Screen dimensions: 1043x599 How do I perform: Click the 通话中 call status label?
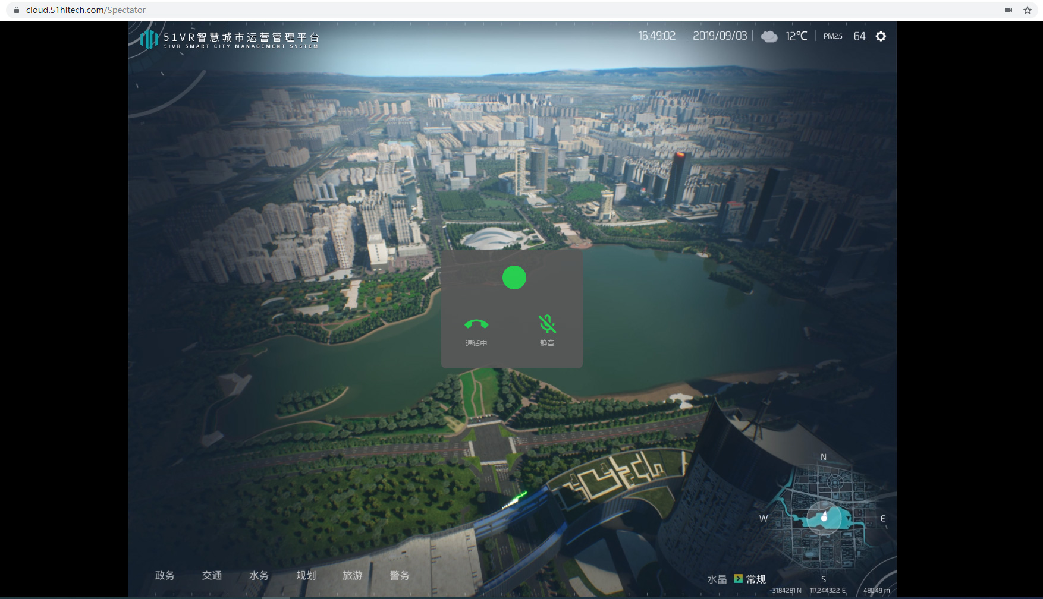476,343
